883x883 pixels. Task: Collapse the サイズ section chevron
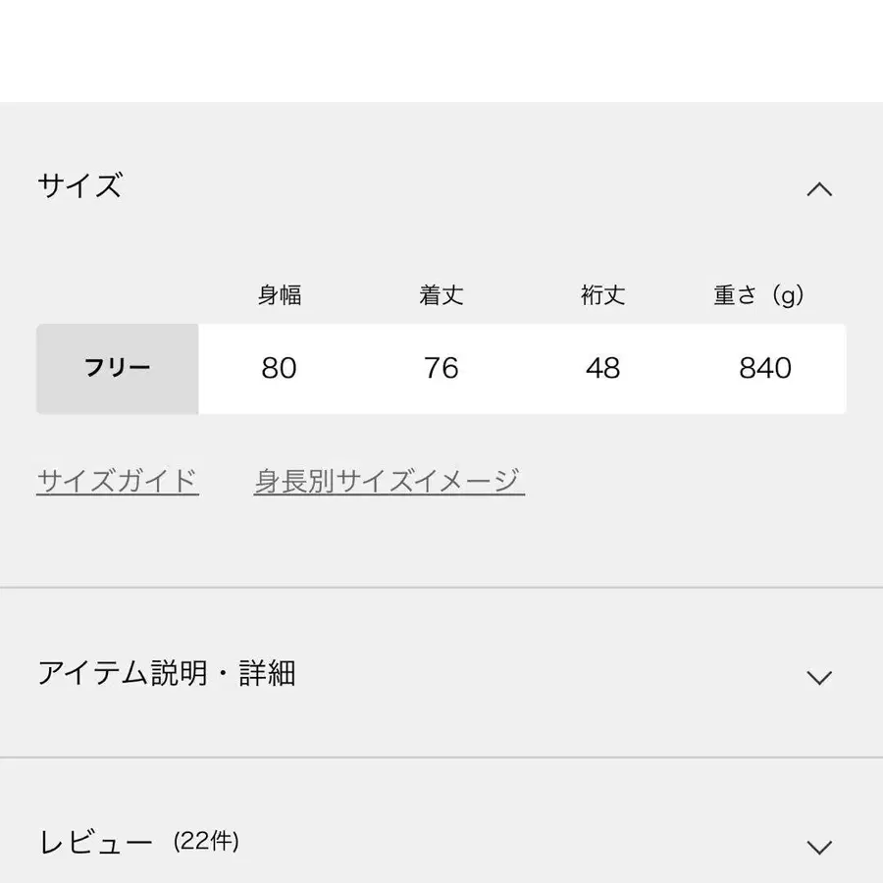click(819, 189)
